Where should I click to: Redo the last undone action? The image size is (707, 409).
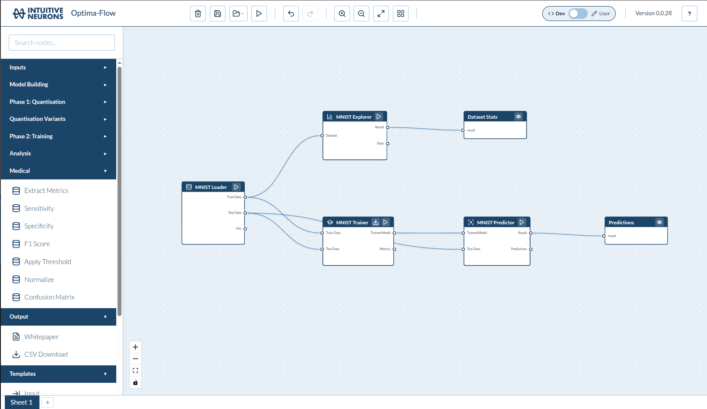[310, 14]
